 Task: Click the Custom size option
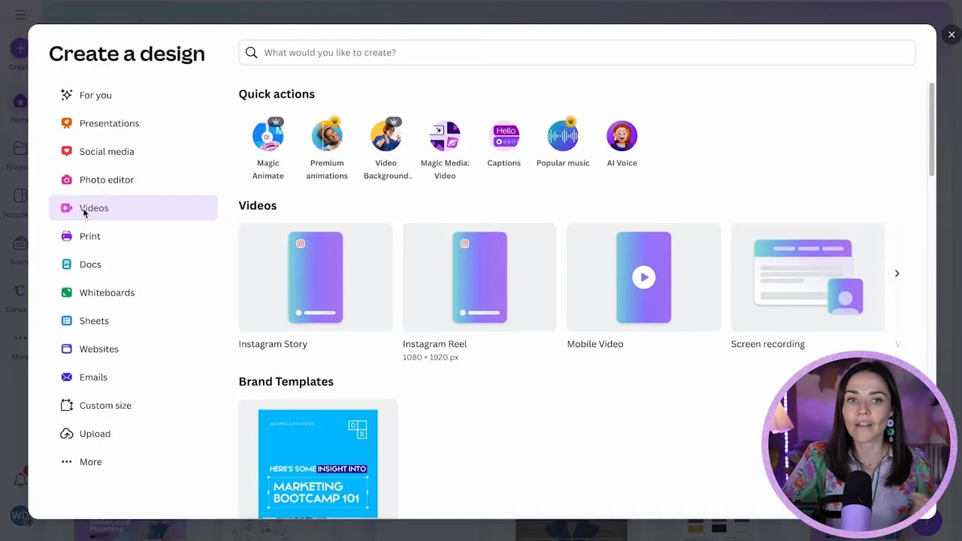click(x=105, y=405)
